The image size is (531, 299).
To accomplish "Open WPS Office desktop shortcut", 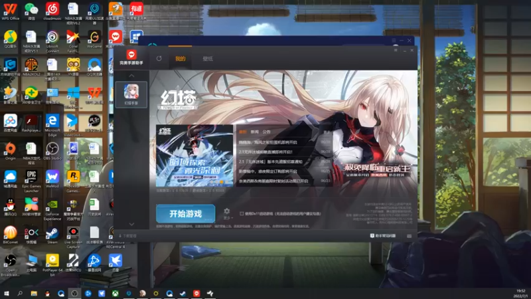I will (x=10, y=11).
